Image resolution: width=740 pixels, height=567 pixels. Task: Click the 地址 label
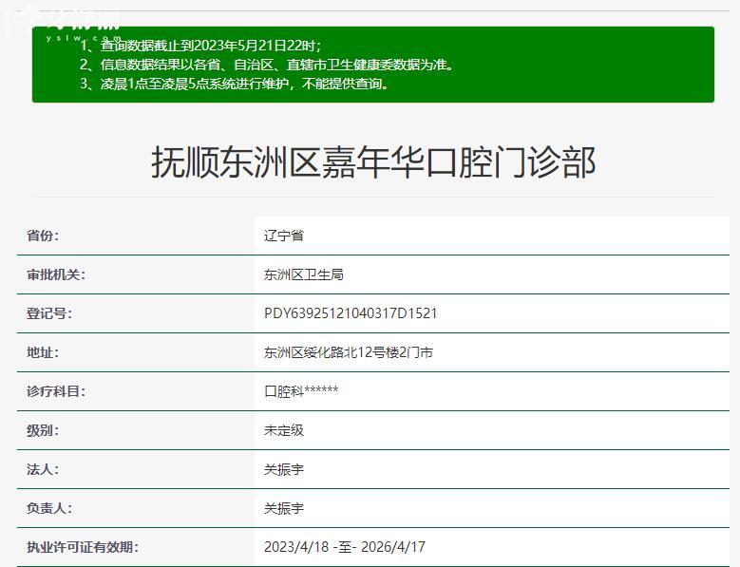43,352
